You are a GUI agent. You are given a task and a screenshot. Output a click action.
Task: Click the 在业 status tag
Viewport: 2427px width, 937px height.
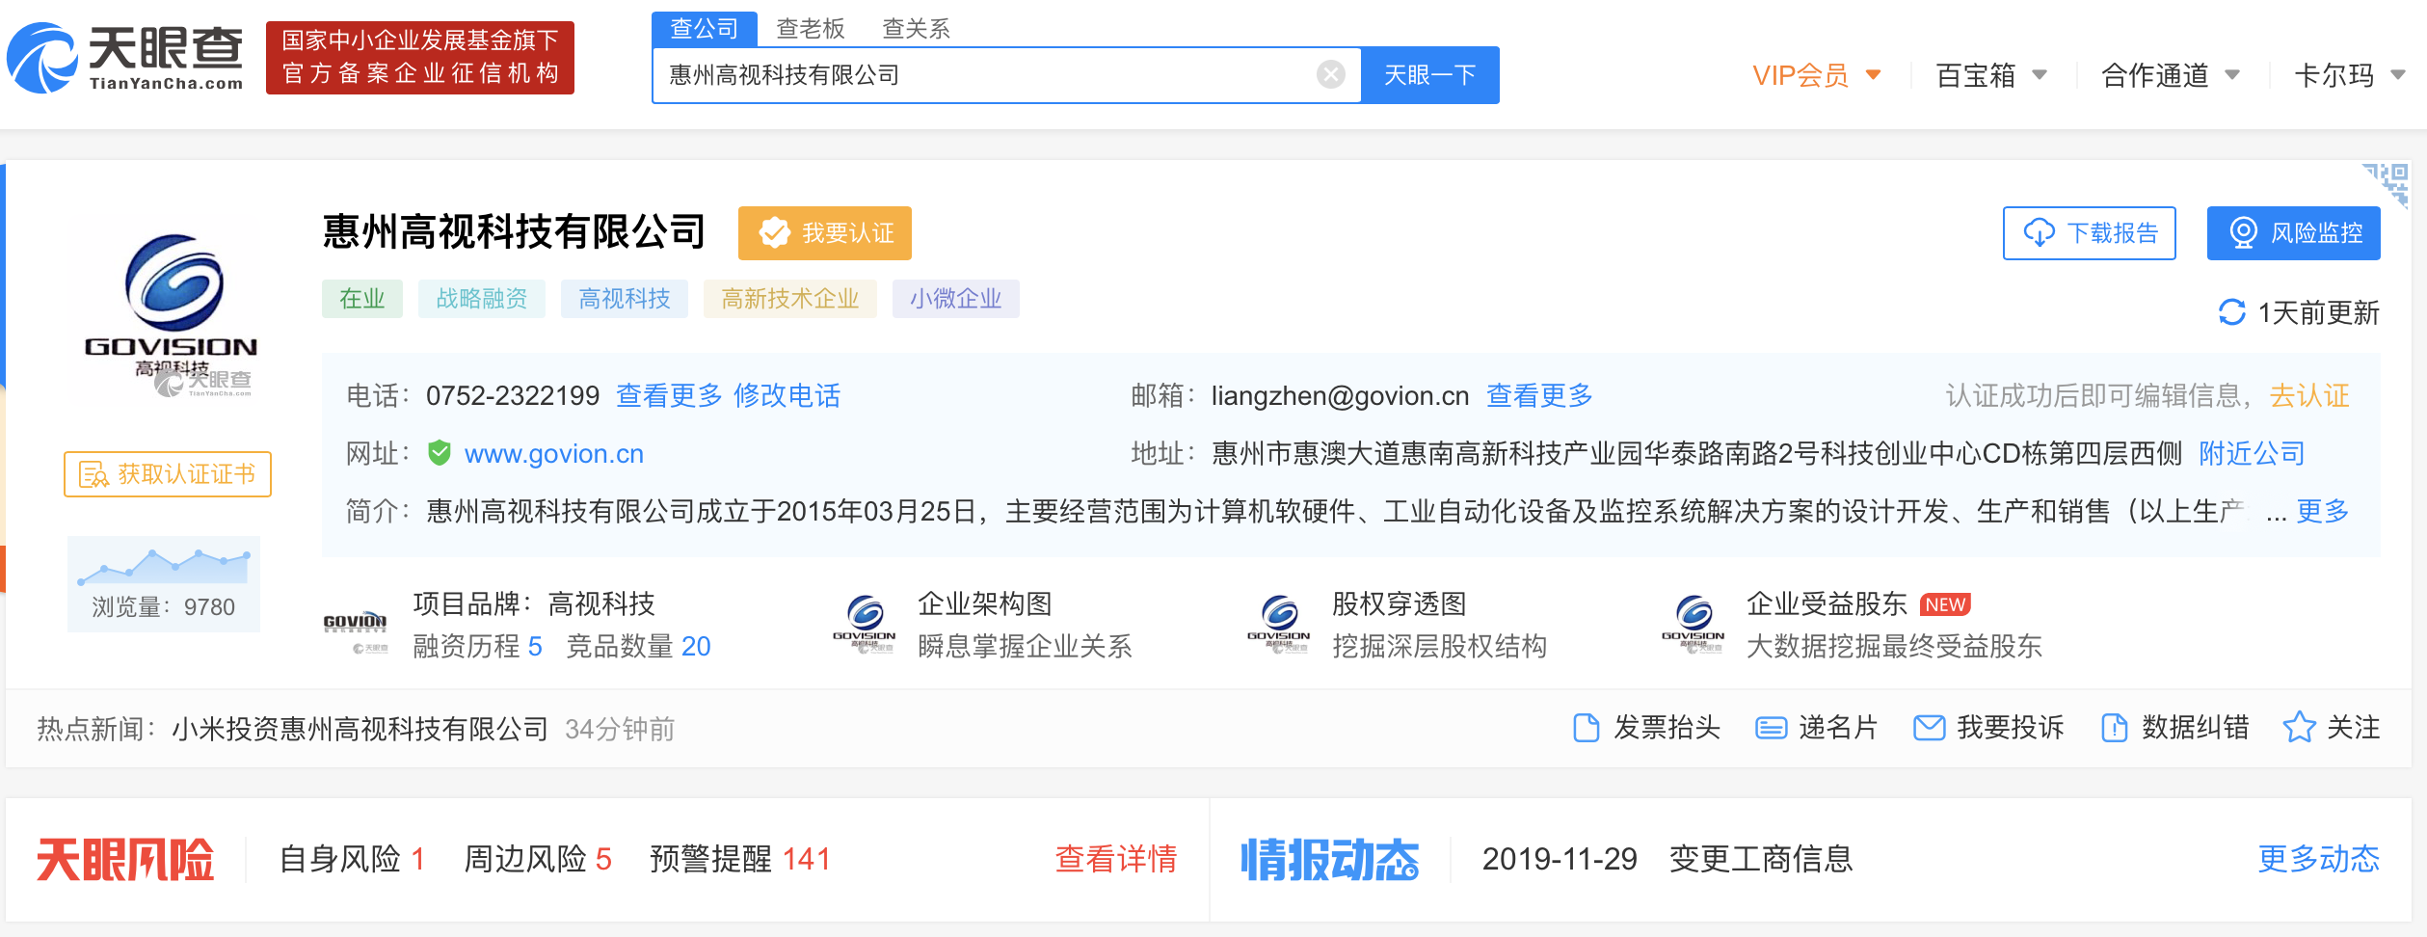[362, 299]
